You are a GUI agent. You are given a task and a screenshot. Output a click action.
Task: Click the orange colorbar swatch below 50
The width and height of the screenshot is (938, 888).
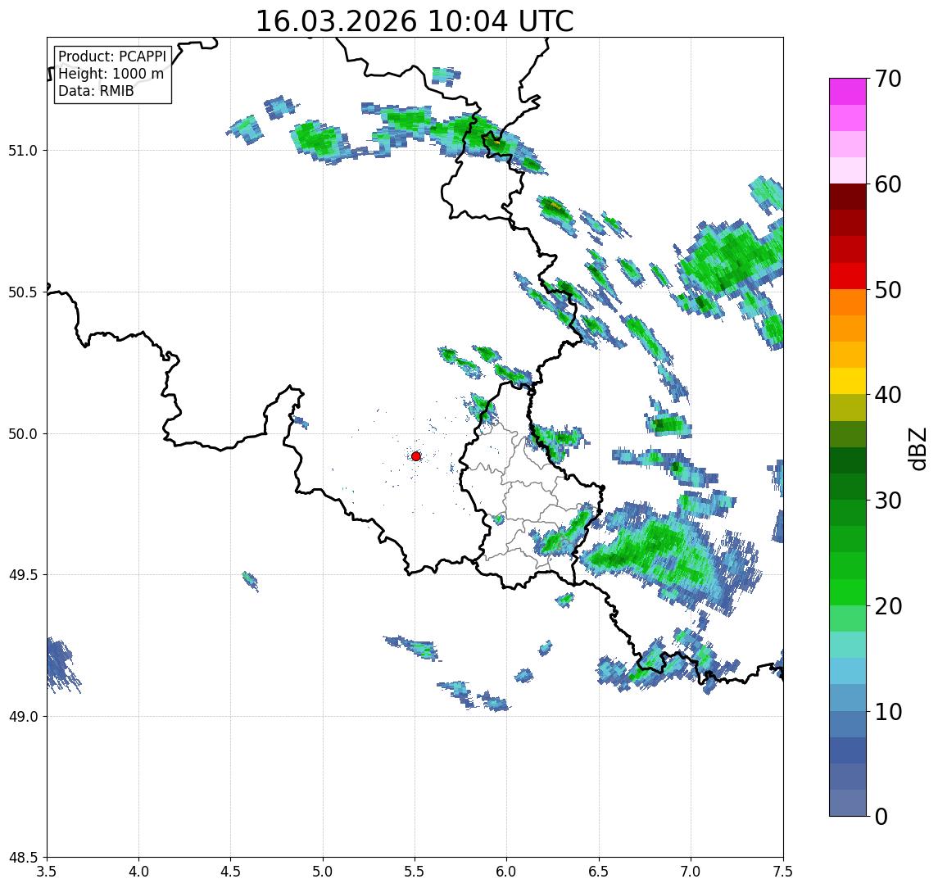tap(848, 302)
